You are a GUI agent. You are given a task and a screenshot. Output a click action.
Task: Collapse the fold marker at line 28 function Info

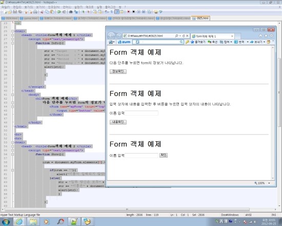(x=12, y=43)
